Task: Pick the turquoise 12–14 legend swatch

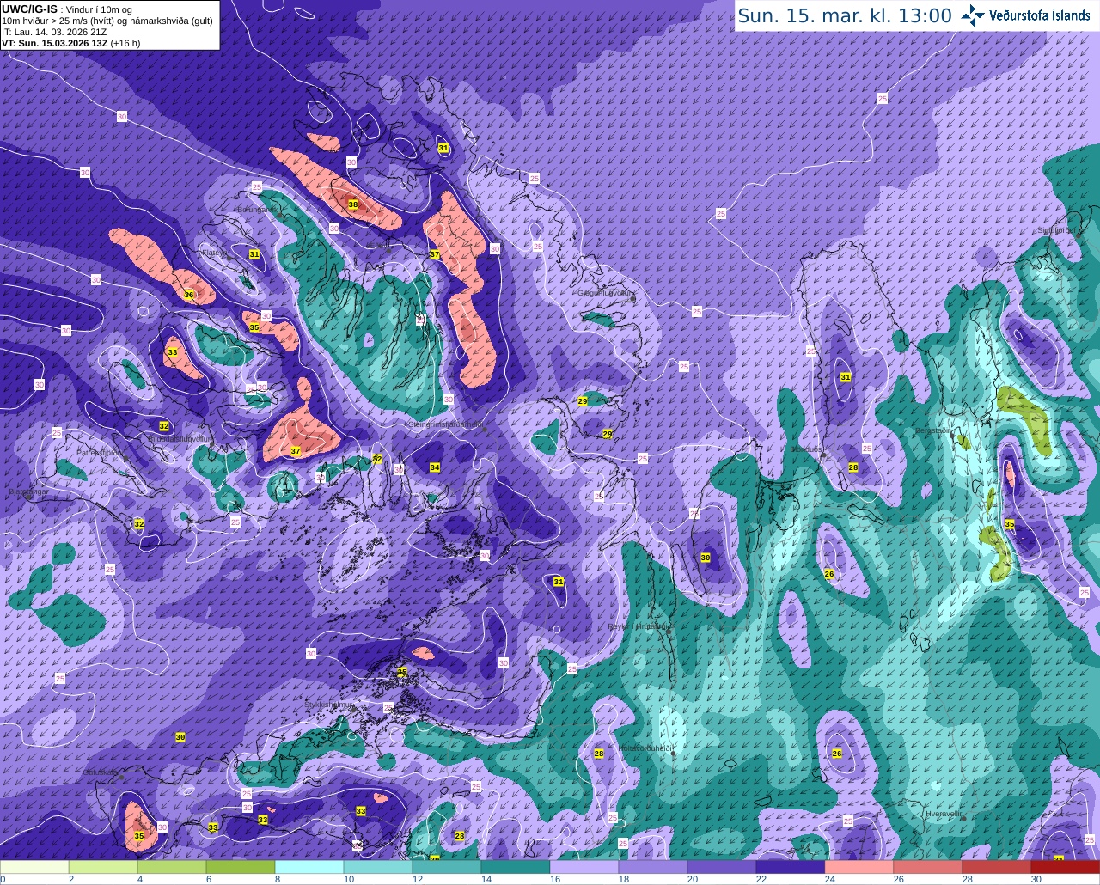Action: [x=447, y=867]
